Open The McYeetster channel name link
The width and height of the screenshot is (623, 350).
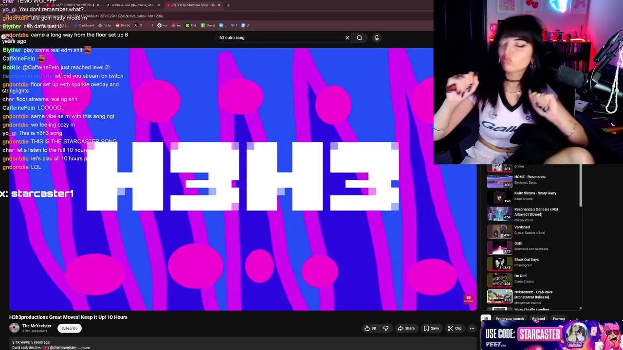point(37,326)
